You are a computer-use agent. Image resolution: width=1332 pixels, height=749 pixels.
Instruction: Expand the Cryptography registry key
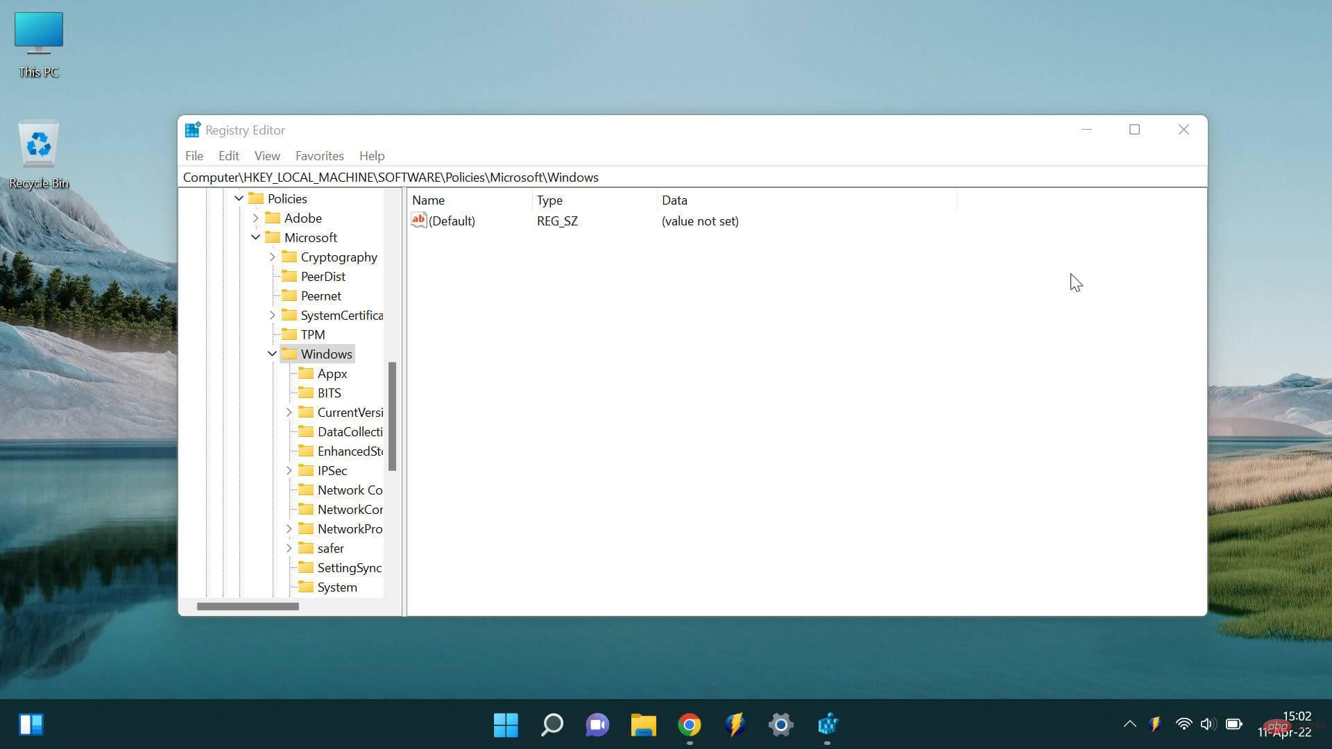(272, 256)
